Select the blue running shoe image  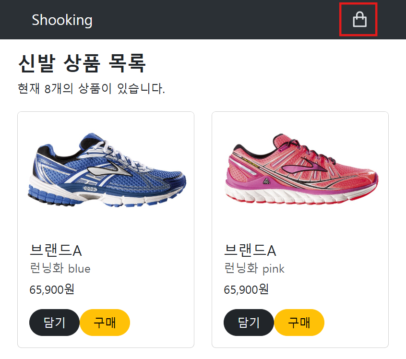[x=107, y=170]
